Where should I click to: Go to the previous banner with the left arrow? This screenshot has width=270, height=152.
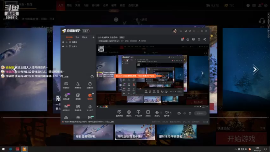pyautogui.click(x=15, y=69)
